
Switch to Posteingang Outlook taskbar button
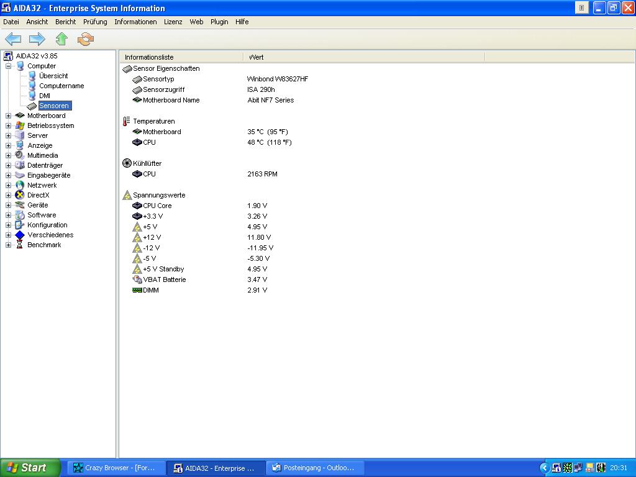[315, 468]
